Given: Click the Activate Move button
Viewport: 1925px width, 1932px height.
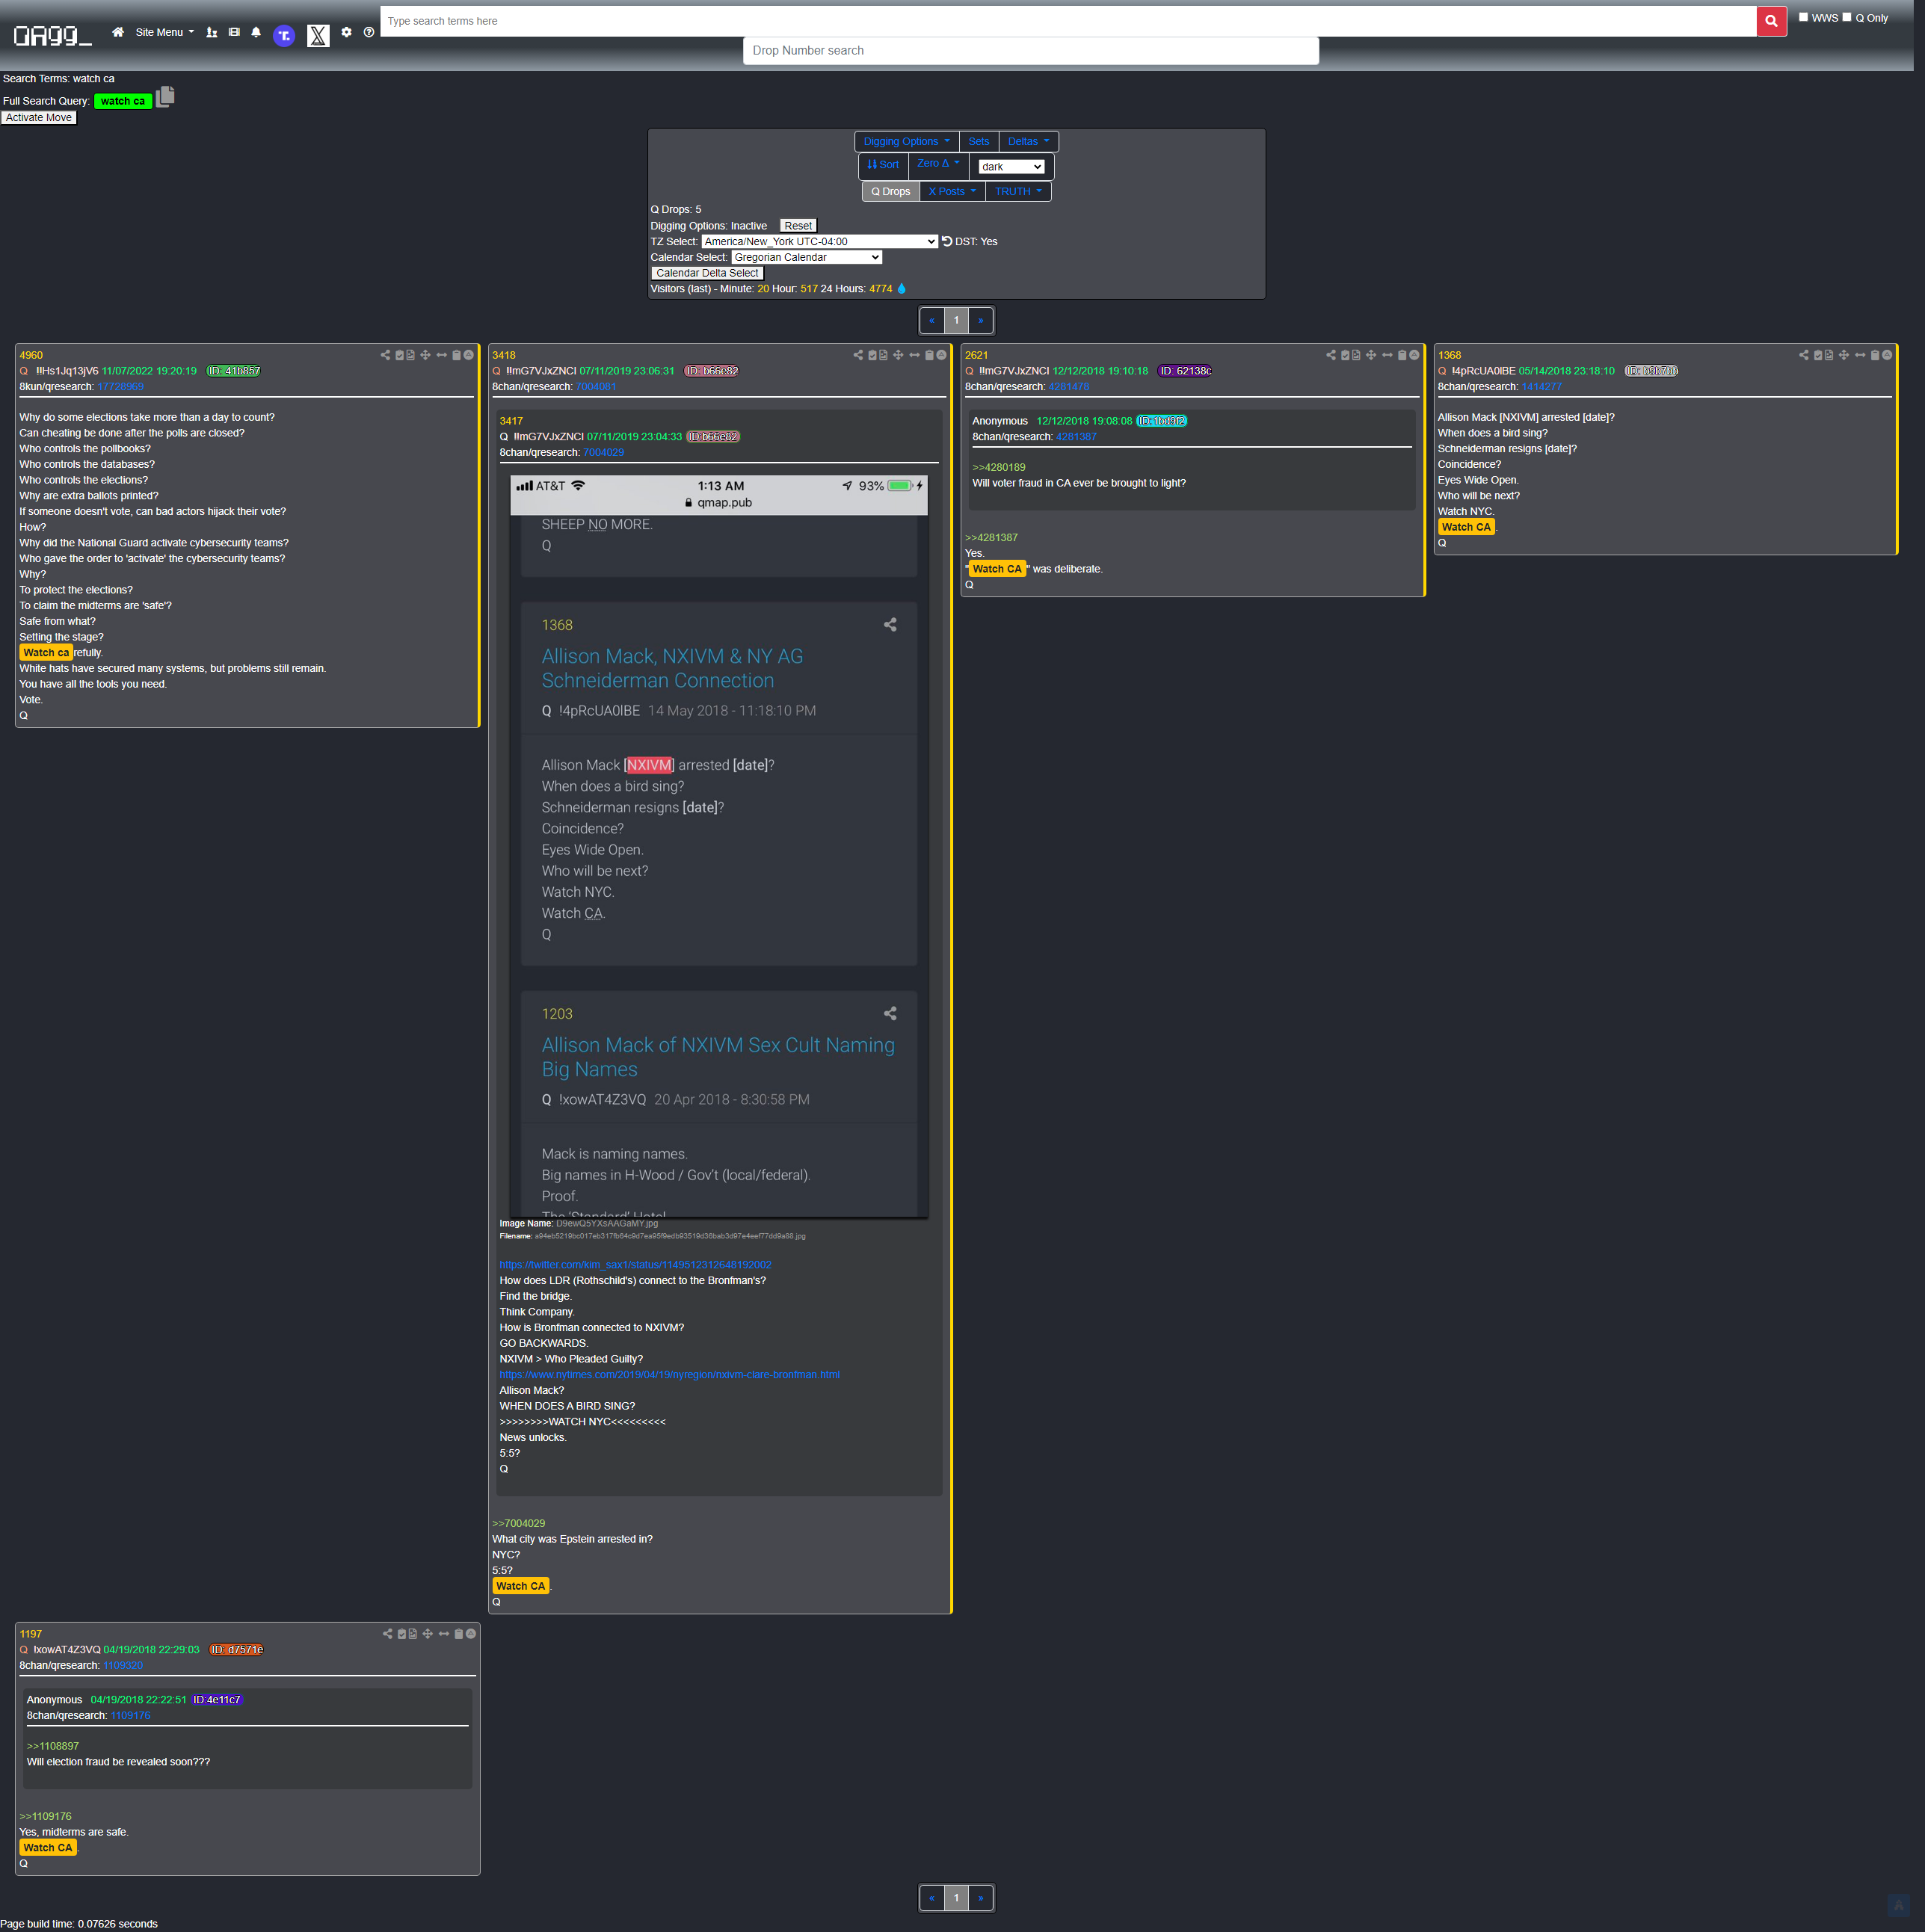Looking at the screenshot, I should (39, 118).
